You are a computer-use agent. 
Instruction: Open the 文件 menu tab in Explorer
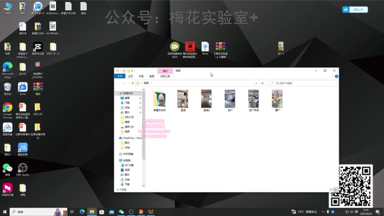[x=120, y=76]
